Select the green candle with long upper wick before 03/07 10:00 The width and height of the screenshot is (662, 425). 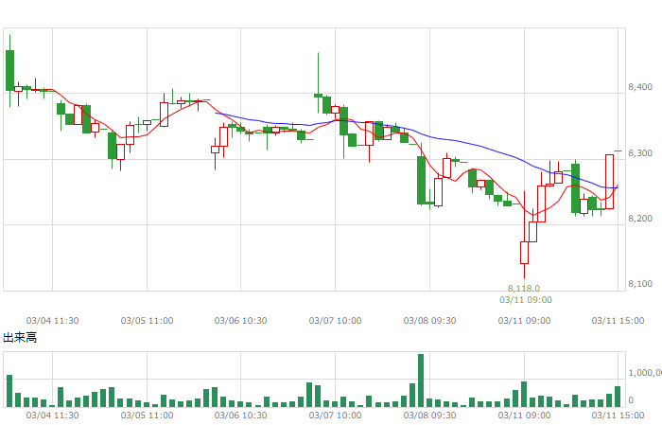click(319, 84)
